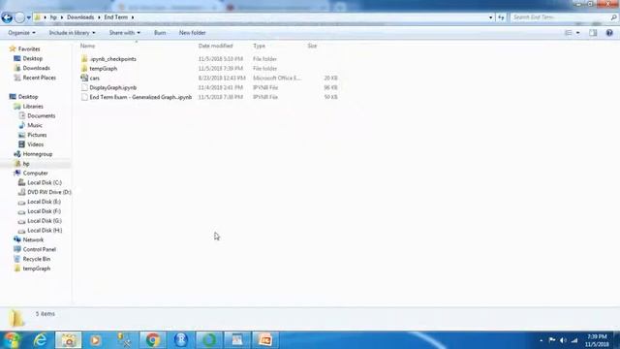Open the Pictures library
Image resolution: width=620 pixels, height=349 pixels.
[37, 135]
